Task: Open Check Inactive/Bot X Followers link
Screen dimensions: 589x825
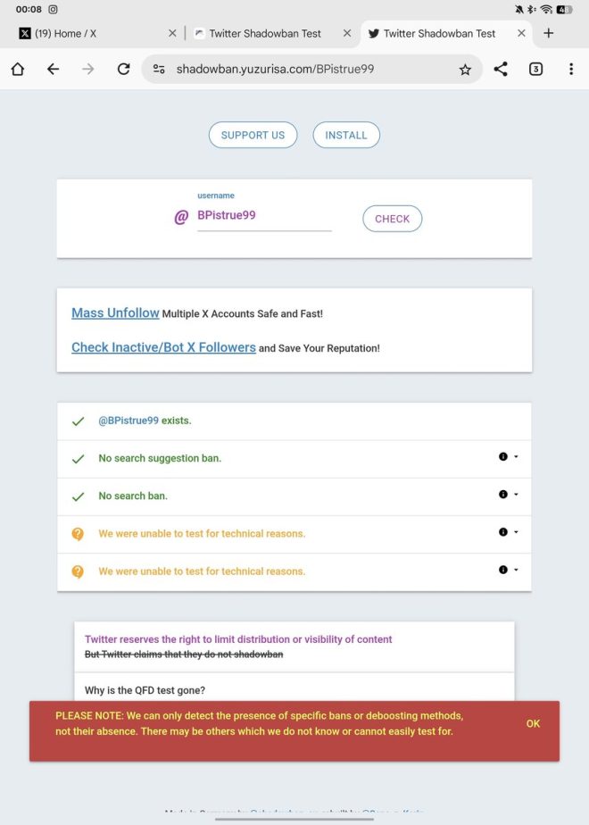Action: (x=163, y=347)
